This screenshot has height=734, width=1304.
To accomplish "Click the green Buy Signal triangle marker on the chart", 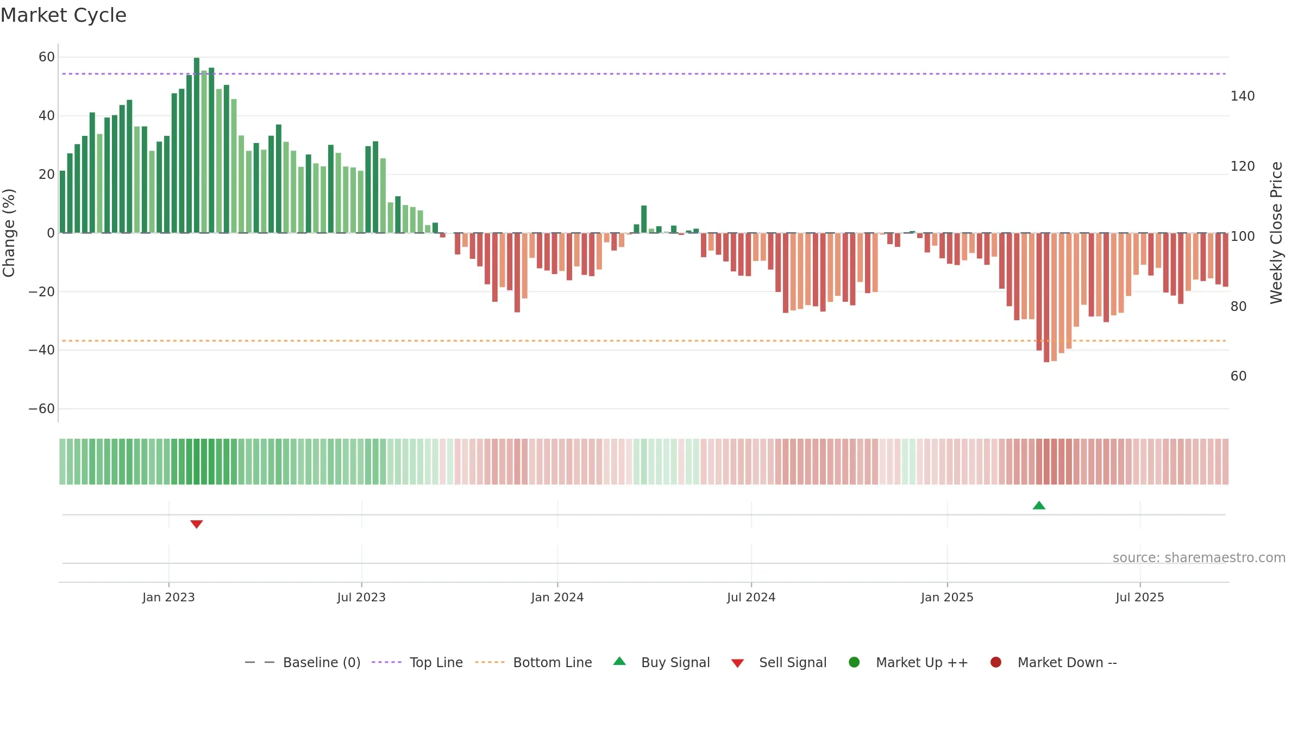I will (x=1039, y=506).
